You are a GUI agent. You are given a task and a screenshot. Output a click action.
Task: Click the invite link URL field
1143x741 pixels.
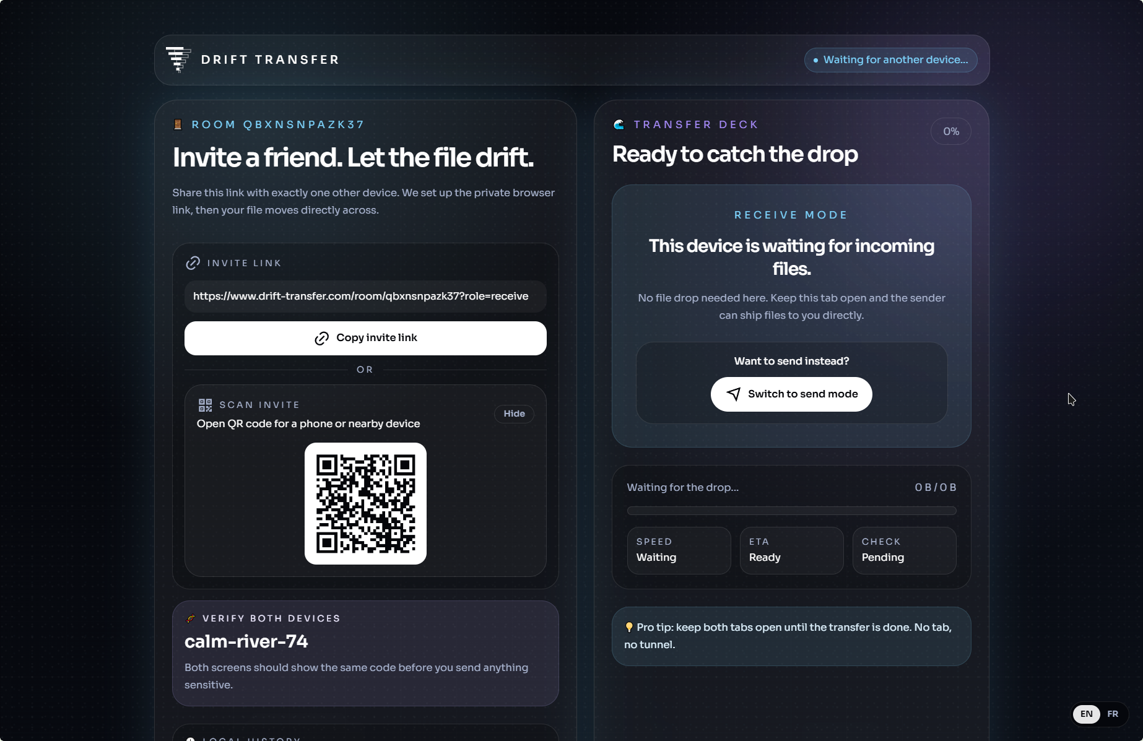(365, 297)
